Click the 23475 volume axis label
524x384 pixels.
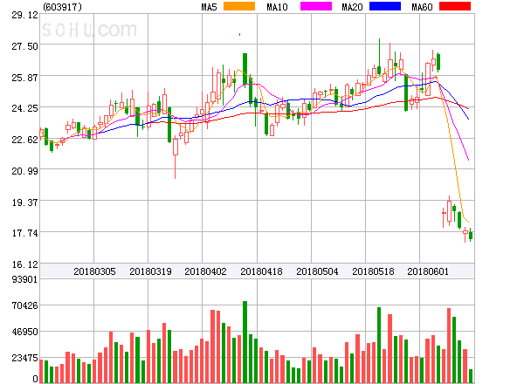tap(25, 359)
